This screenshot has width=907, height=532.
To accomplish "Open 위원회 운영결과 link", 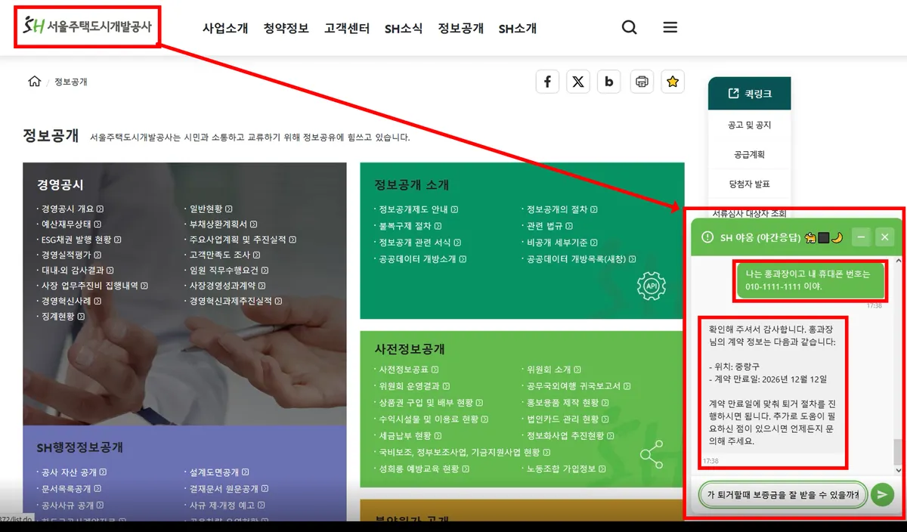I will pyautogui.click(x=413, y=386).
